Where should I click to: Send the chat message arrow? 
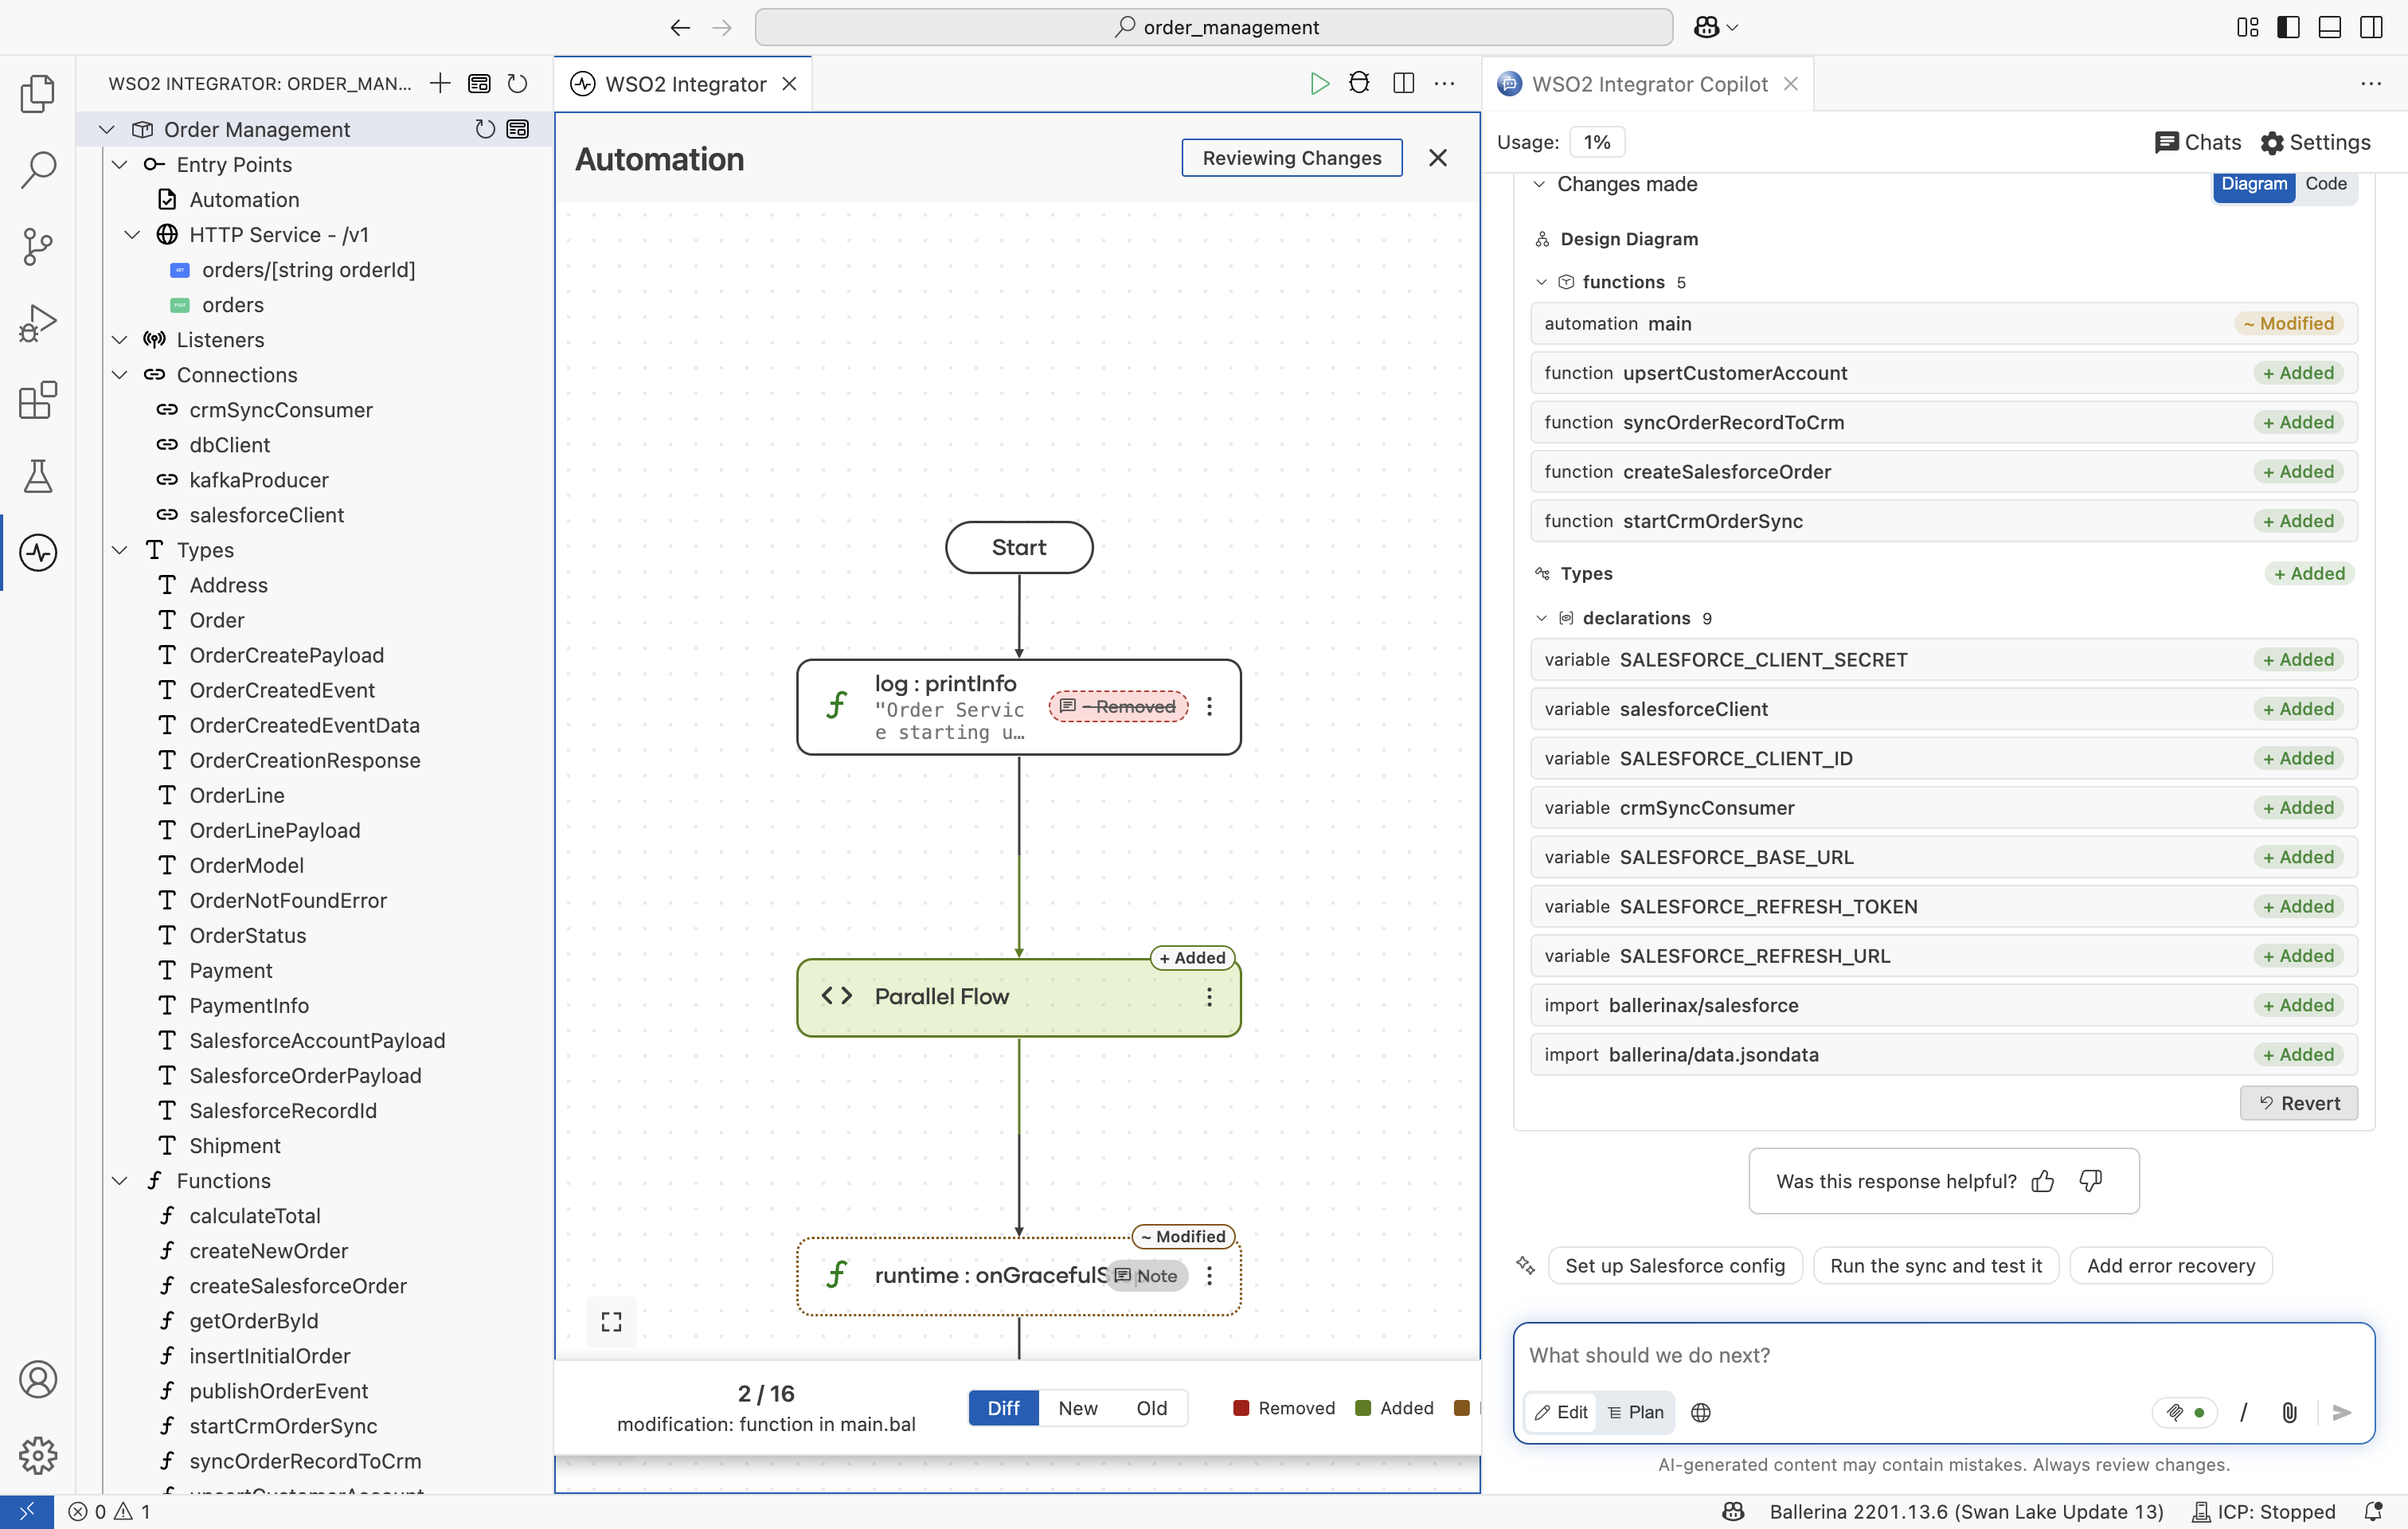pos(2341,1412)
